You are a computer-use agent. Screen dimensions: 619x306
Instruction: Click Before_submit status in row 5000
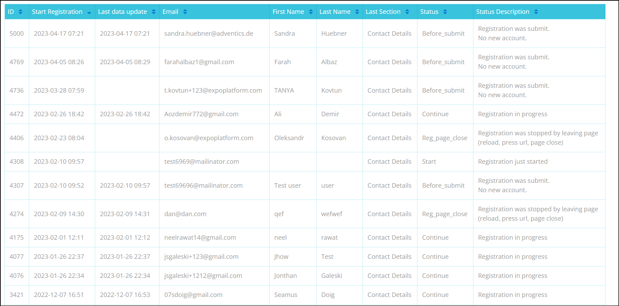click(443, 34)
